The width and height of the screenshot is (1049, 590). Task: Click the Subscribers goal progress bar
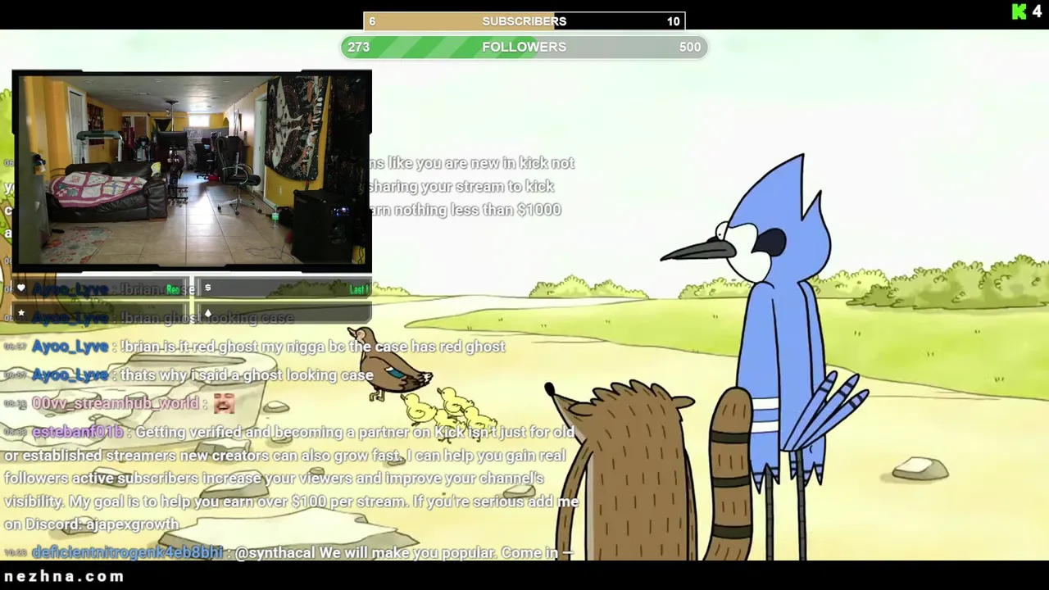[524, 21]
